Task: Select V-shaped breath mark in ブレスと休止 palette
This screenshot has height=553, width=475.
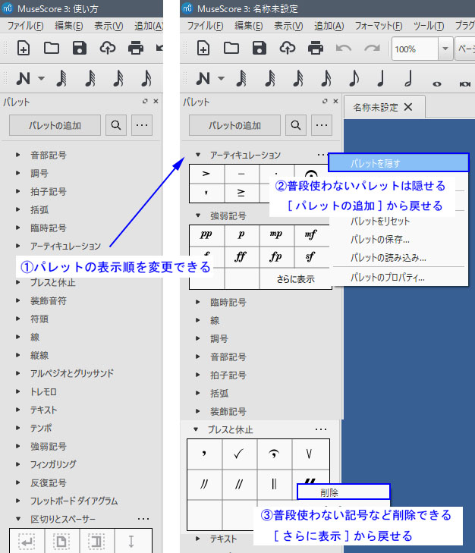Action: [309, 454]
